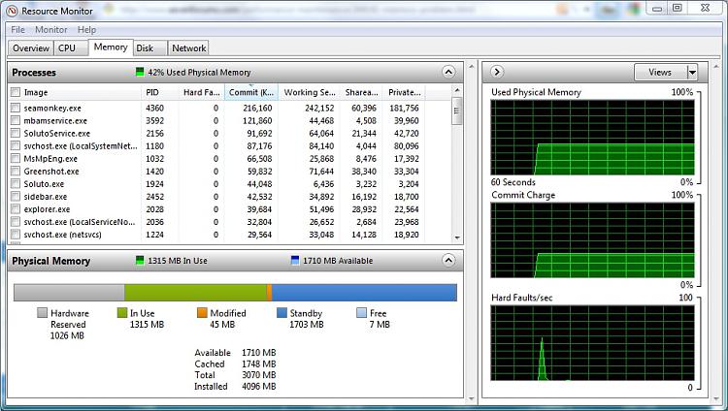Click the blue Standby legend swatch
The height and width of the screenshot is (411, 728).
point(281,313)
